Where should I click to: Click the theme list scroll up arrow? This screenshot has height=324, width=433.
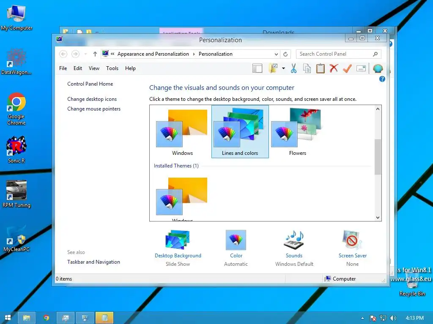tap(378, 109)
